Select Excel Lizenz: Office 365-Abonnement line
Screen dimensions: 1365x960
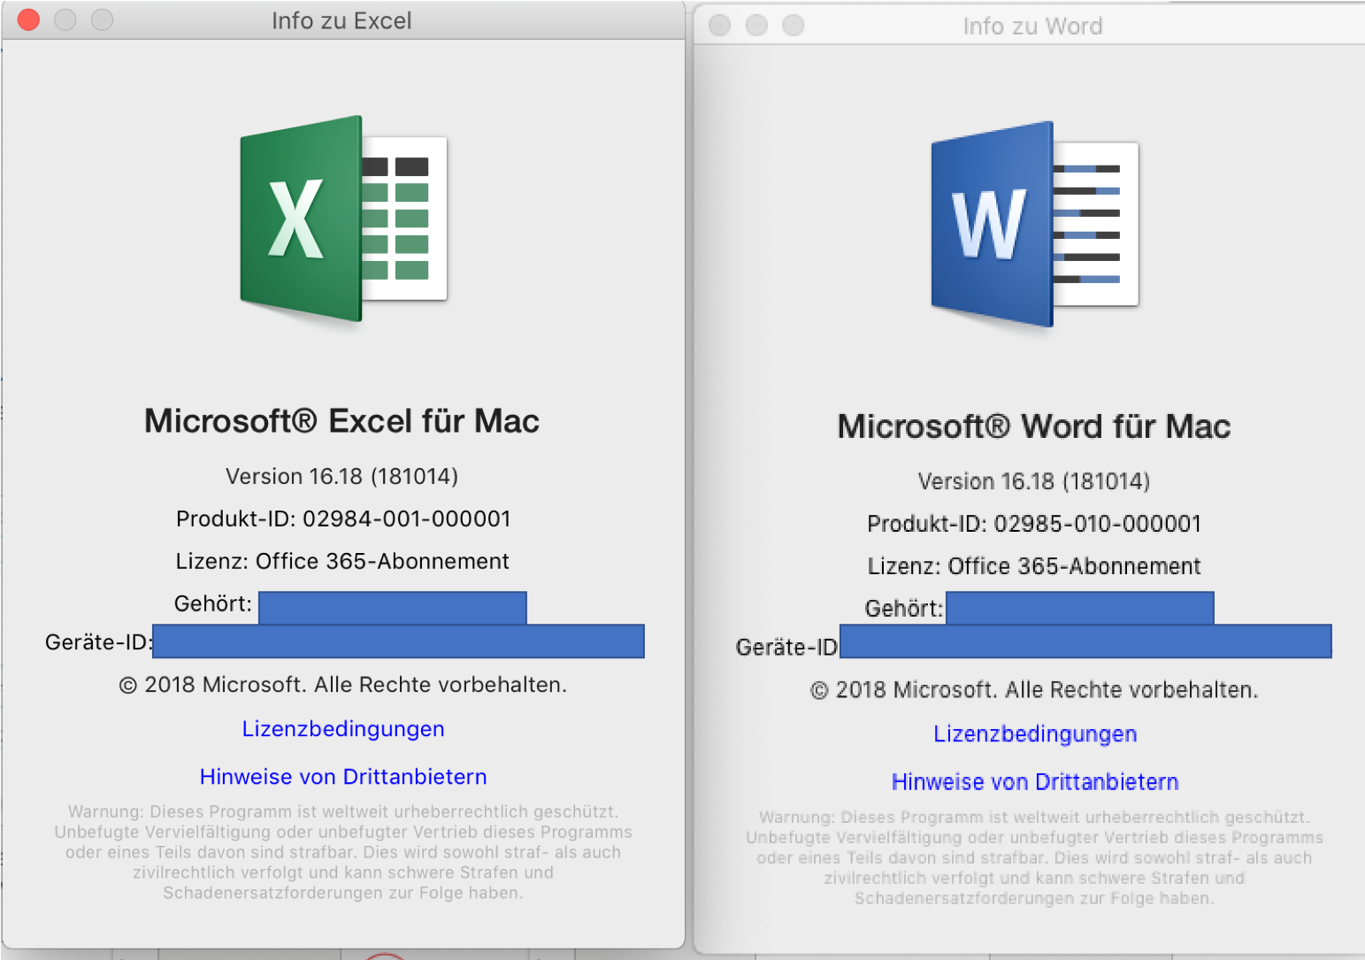click(x=342, y=561)
